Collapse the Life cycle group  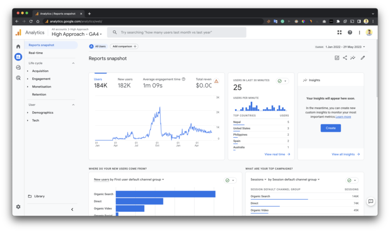pyautogui.click(x=73, y=63)
